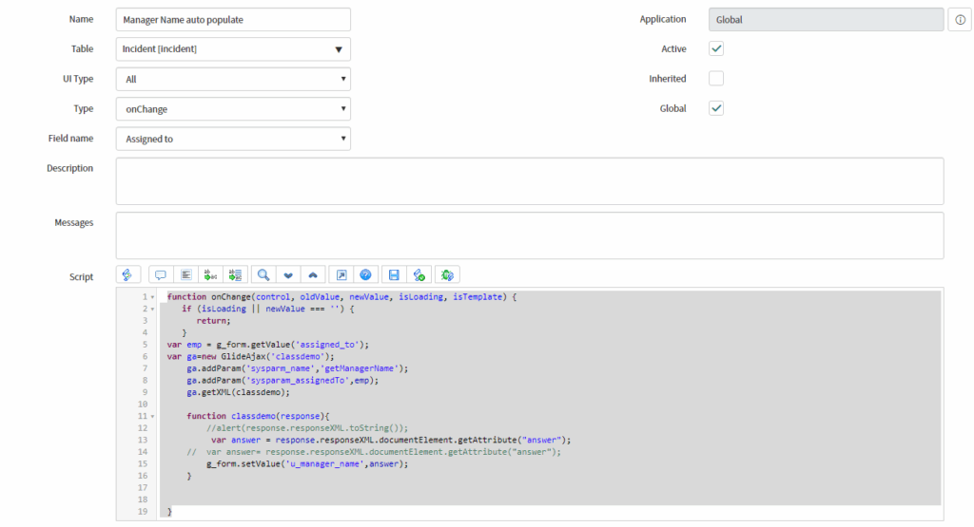Open the UI Type dropdown

click(x=233, y=79)
